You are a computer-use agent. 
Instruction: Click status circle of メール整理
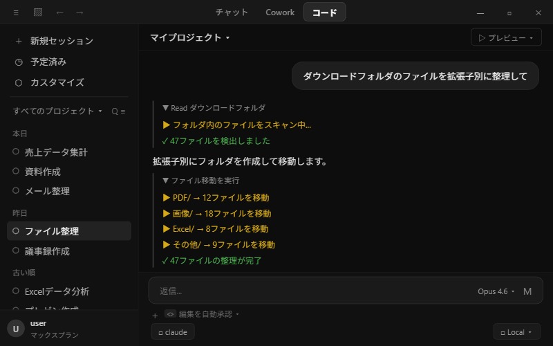[x=16, y=190]
